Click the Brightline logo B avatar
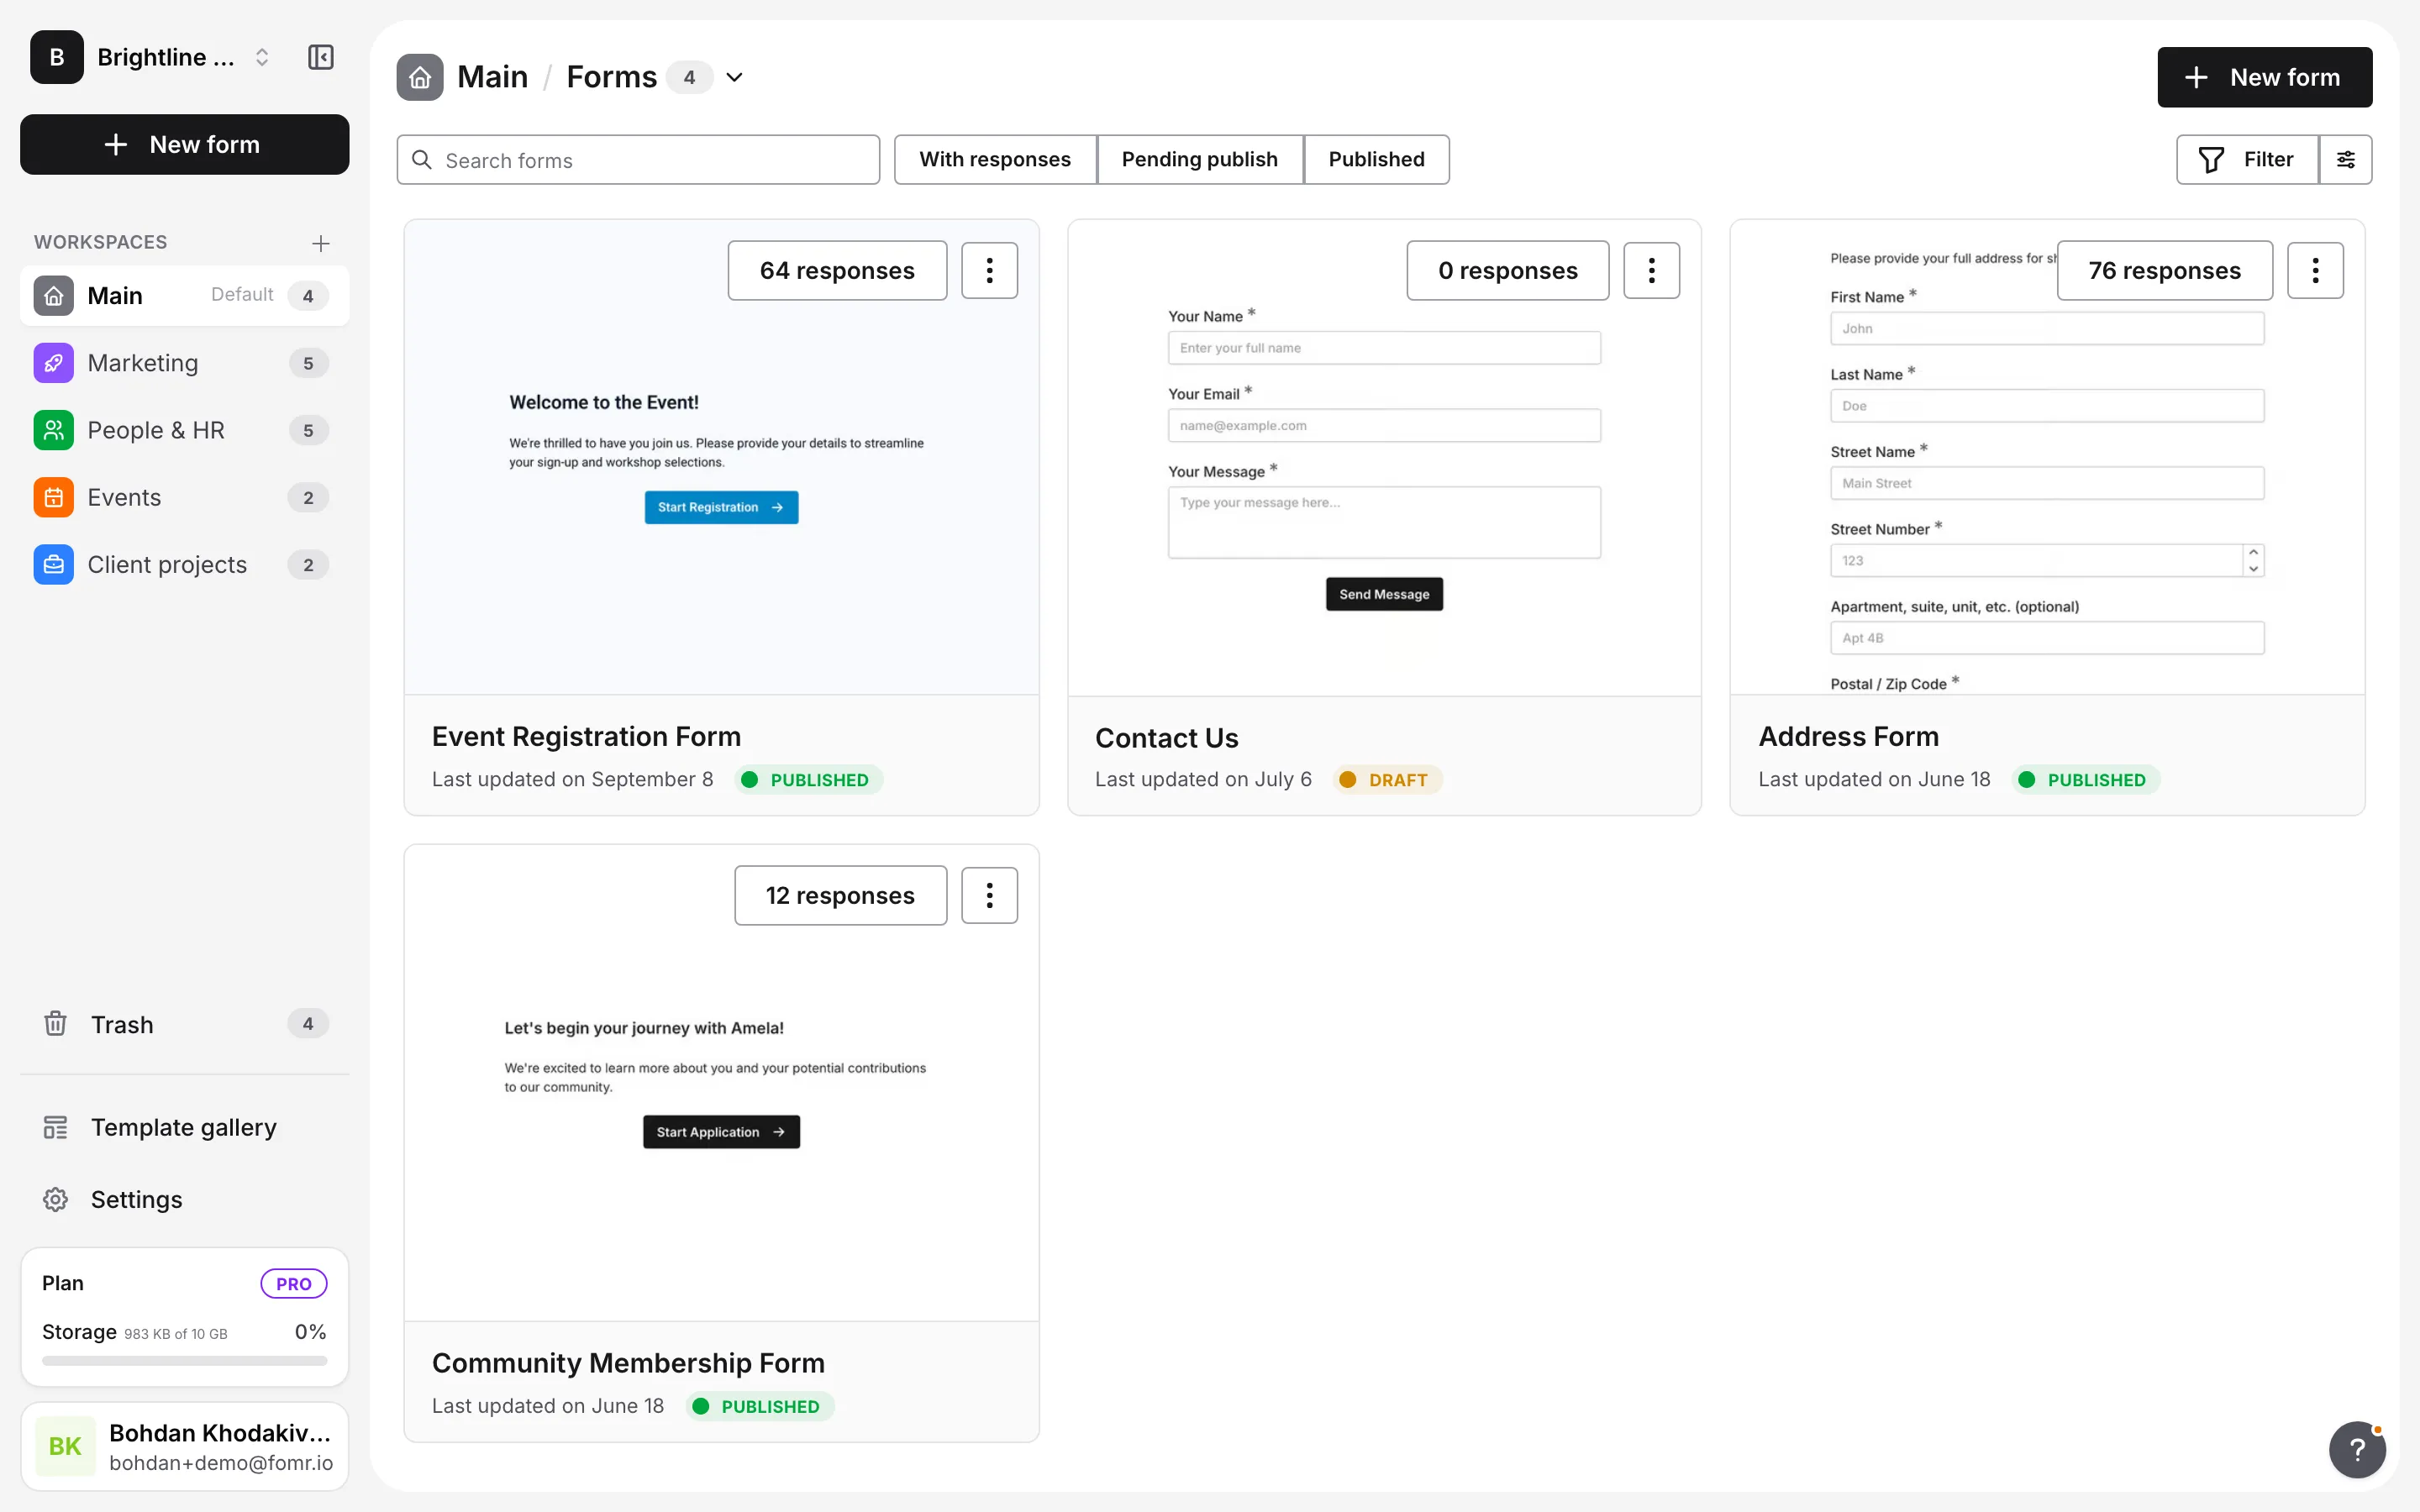2420x1512 pixels. coord(57,57)
